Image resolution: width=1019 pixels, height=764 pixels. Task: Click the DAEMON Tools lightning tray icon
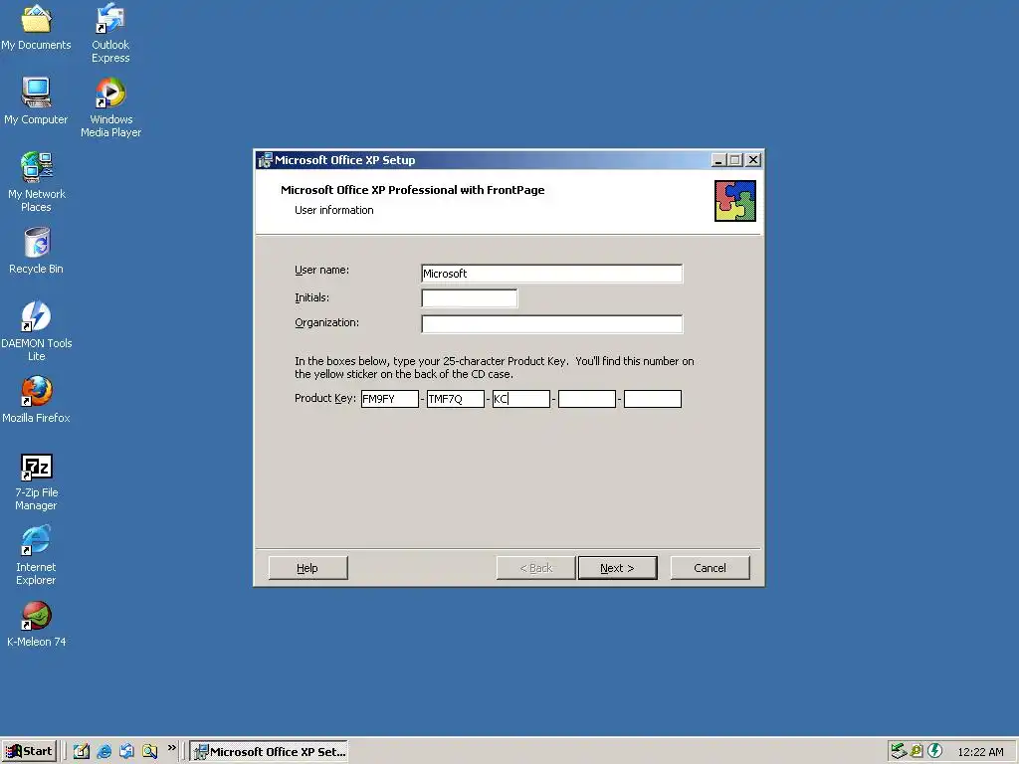point(934,751)
